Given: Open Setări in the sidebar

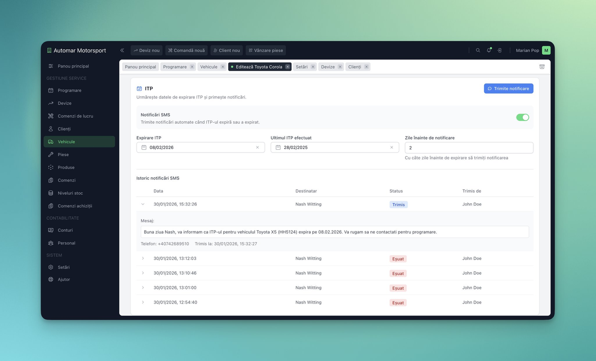Looking at the screenshot, I should click(79, 267).
